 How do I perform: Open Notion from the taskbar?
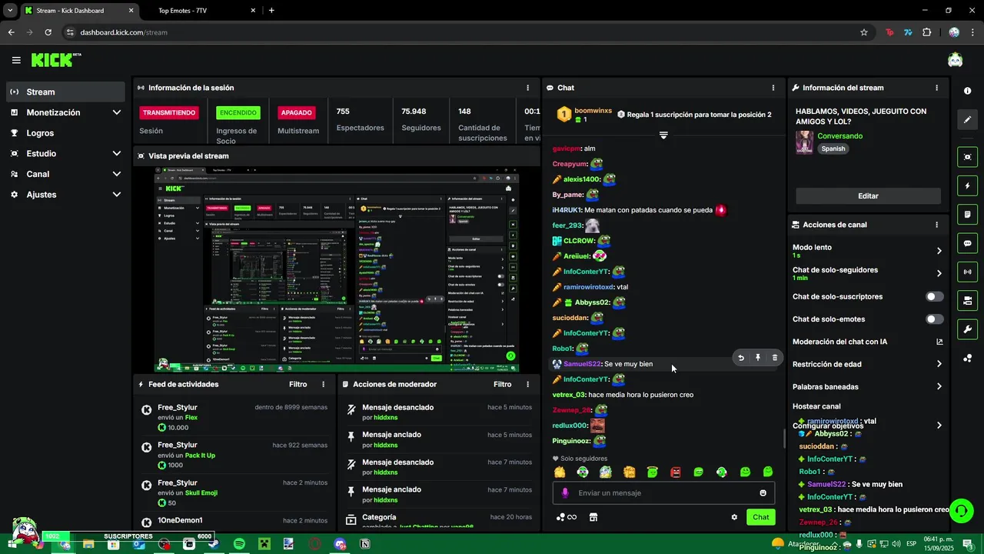pos(365,544)
